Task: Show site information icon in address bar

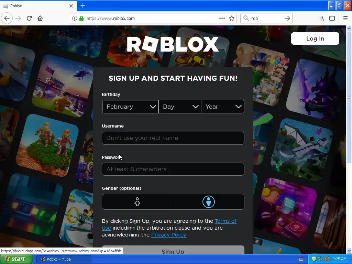Action: click(74, 18)
